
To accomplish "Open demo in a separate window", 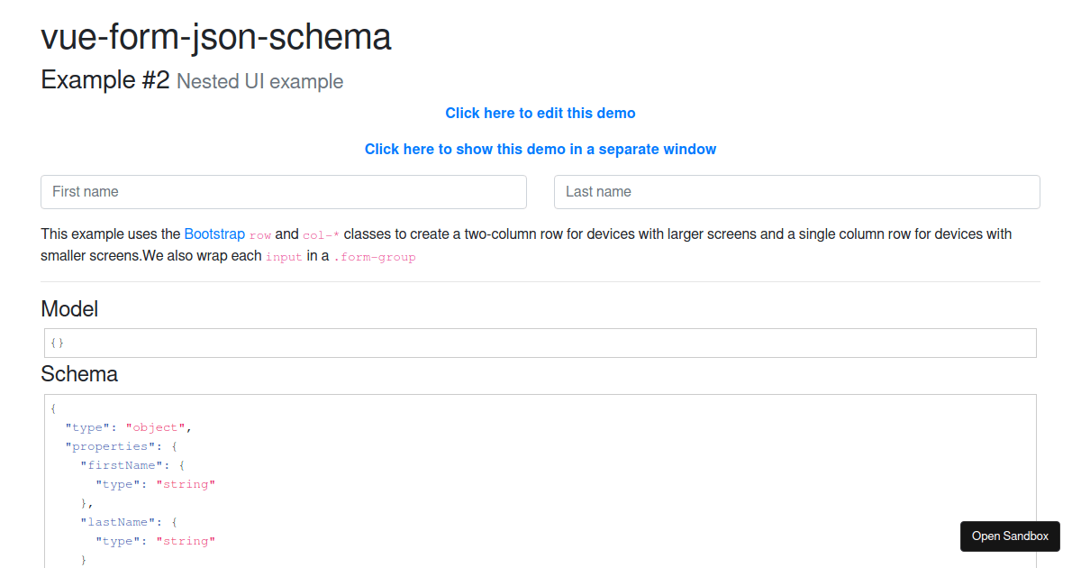I will (x=540, y=149).
